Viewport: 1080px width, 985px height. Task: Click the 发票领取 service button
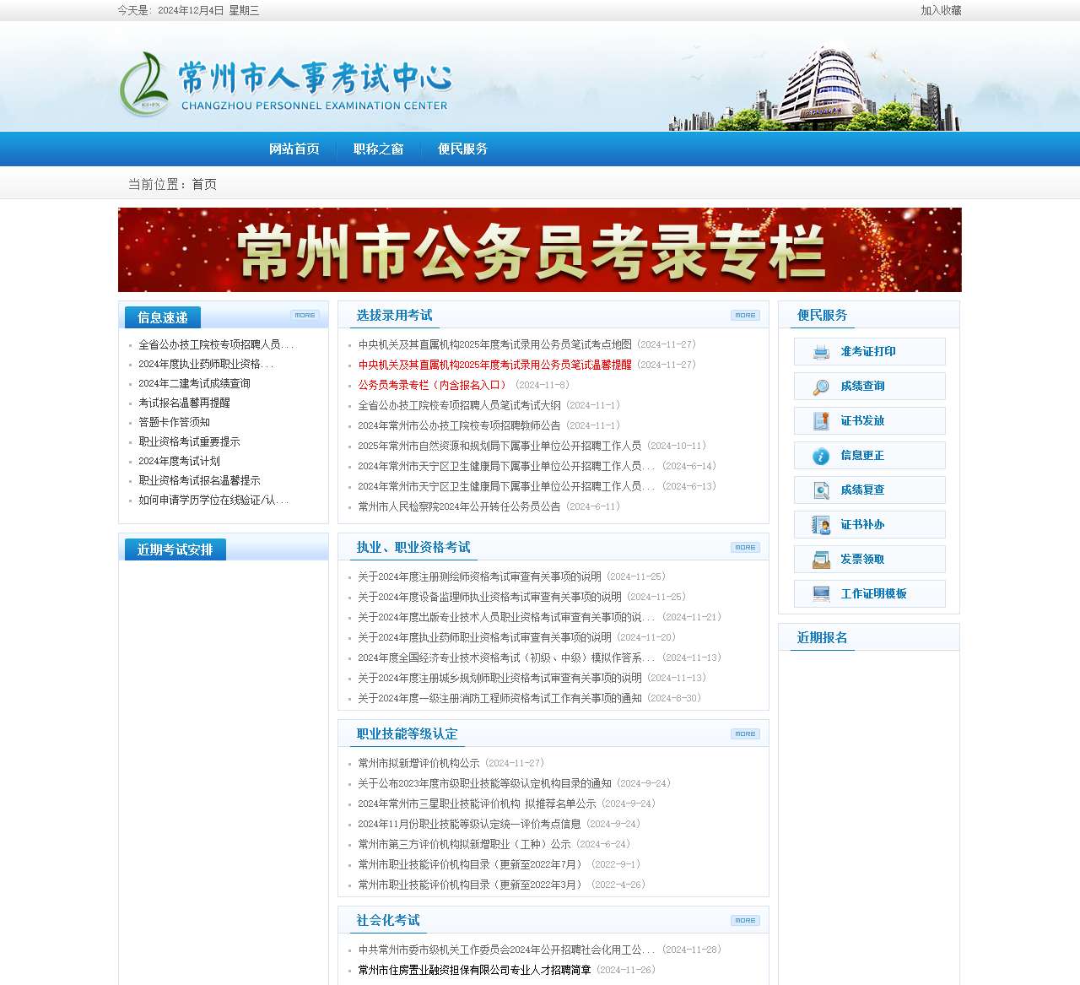(870, 560)
